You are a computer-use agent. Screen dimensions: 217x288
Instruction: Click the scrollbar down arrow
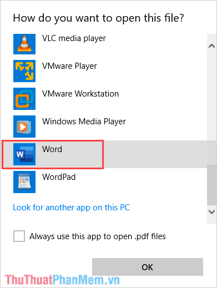(211, 211)
